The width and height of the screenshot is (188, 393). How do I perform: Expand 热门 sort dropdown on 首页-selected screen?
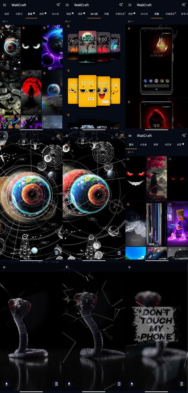click(x=131, y=152)
